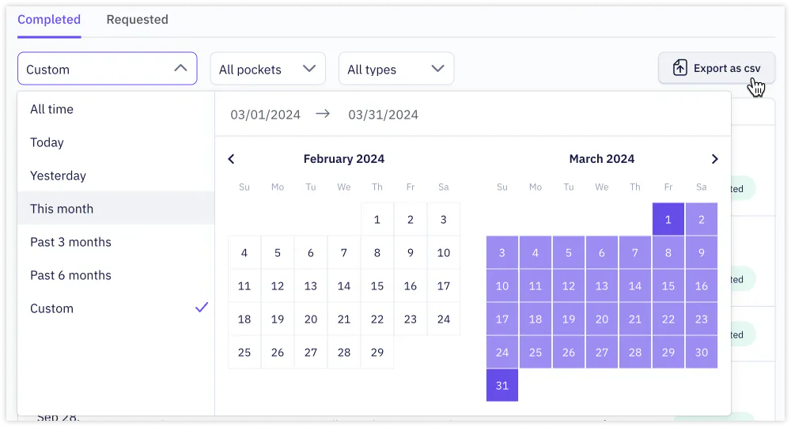
Task: Click the export upload icon
Action: 679,68
